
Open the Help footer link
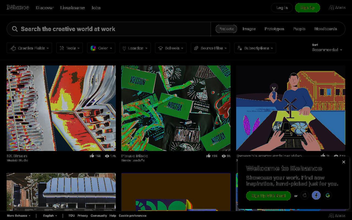113,216
